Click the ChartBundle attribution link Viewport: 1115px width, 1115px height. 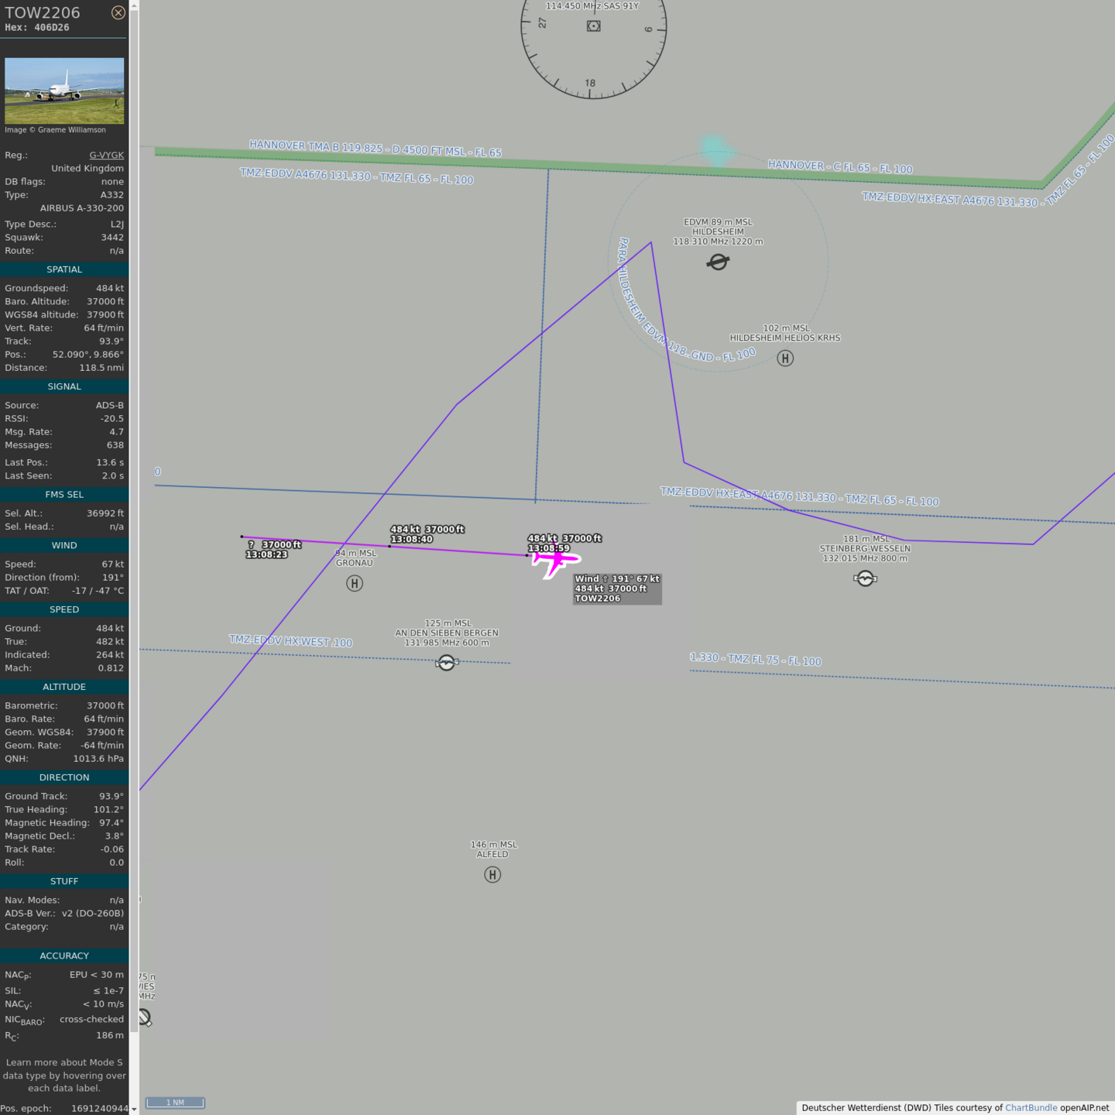point(1031,1108)
